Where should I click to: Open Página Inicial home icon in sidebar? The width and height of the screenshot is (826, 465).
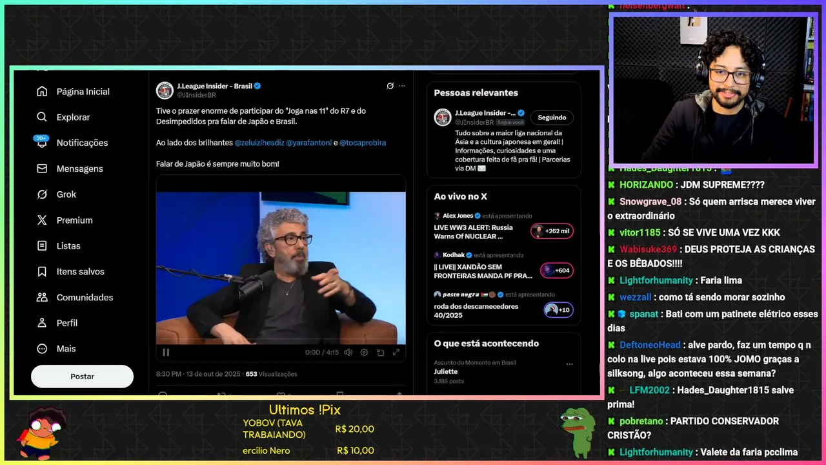[x=42, y=92]
